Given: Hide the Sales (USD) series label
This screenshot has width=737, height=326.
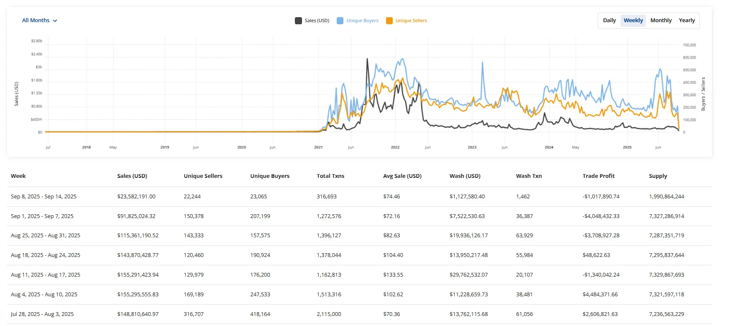Looking at the screenshot, I should click(x=317, y=21).
